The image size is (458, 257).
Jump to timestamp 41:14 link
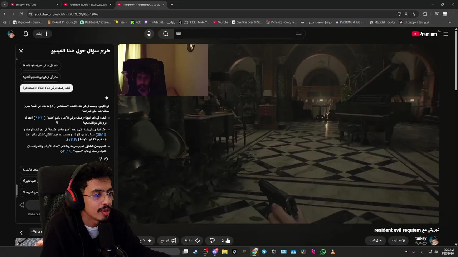(x=67, y=151)
